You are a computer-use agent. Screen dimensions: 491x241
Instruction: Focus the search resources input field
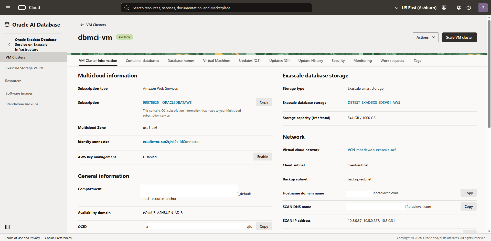tap(217, 8)
